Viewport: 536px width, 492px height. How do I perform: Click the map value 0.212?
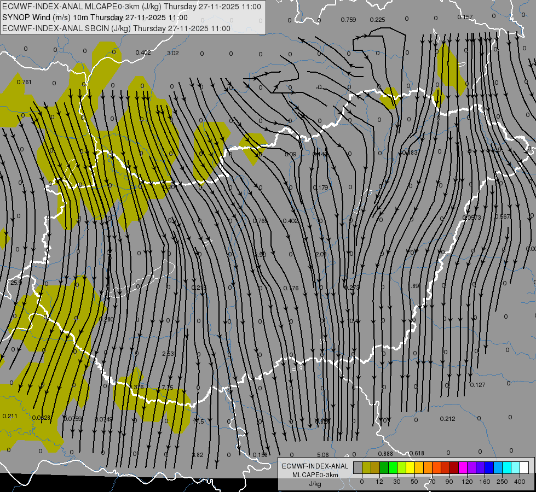447,419
